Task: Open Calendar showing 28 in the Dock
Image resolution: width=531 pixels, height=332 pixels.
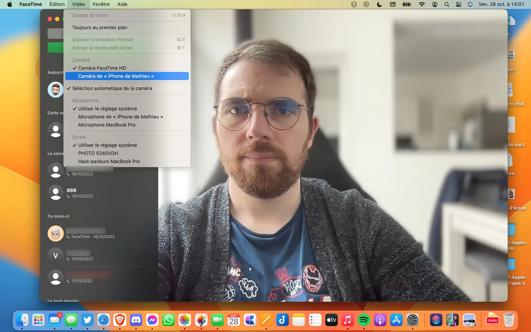Action: (234, 320)
